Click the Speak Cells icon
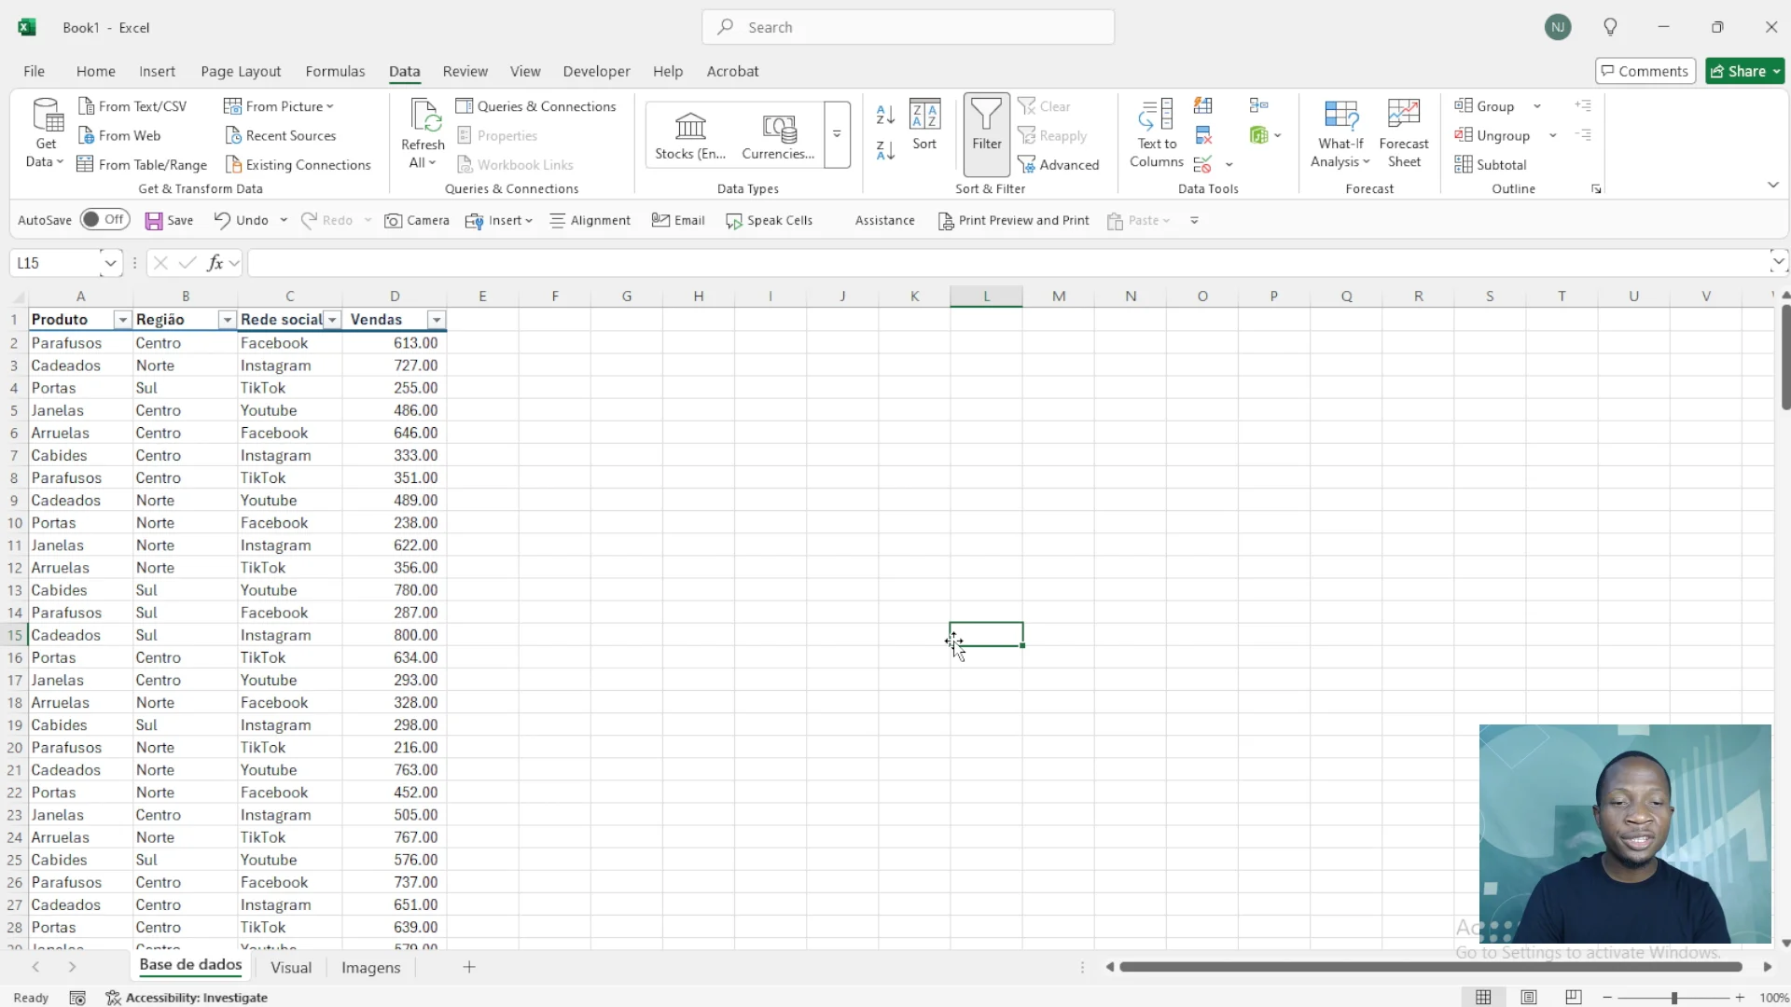The width and height of the screenshot is (1791, 1007). 734,221
